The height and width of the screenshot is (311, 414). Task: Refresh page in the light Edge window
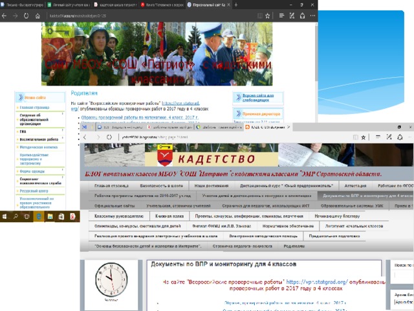point(109,137)
